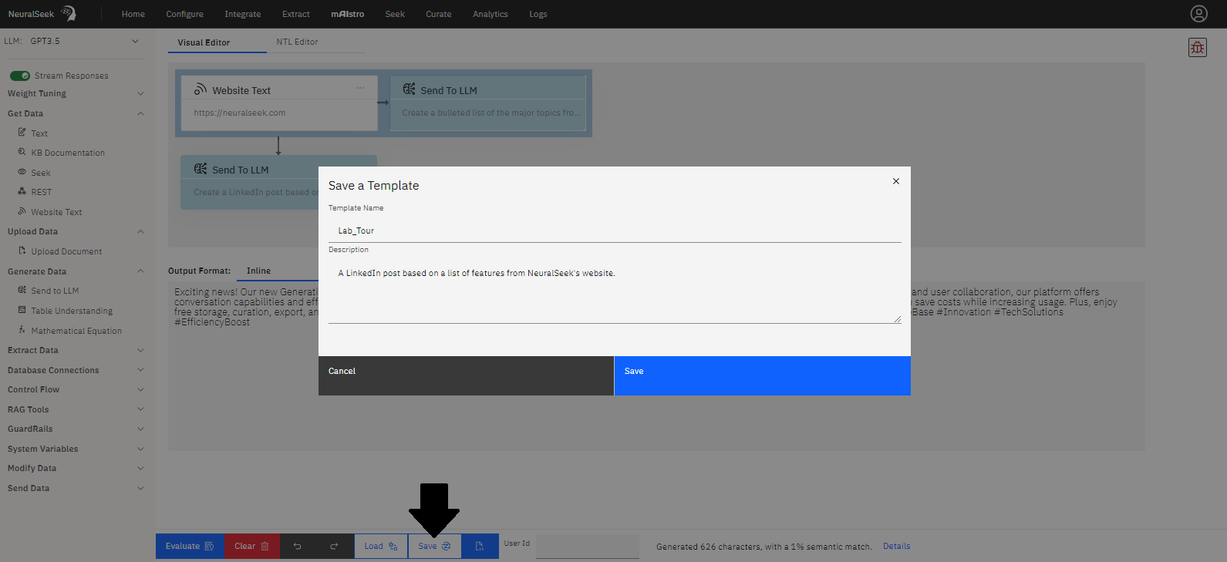Click the red Clear button

252,546
